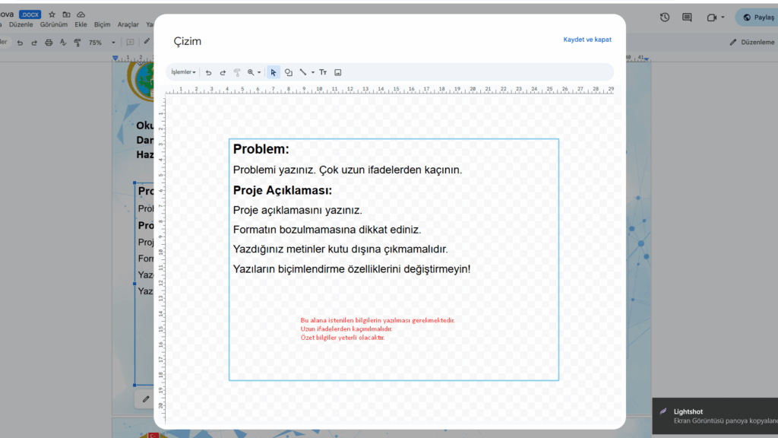Click red note 'Uzun ifadelerden kaçınılmalıdır.'
Viewport: 778px width, 438px height.
pos(346,328)
